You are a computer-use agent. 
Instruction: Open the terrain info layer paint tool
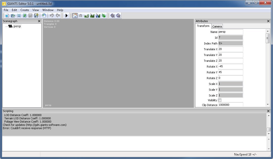coord(98,16)
